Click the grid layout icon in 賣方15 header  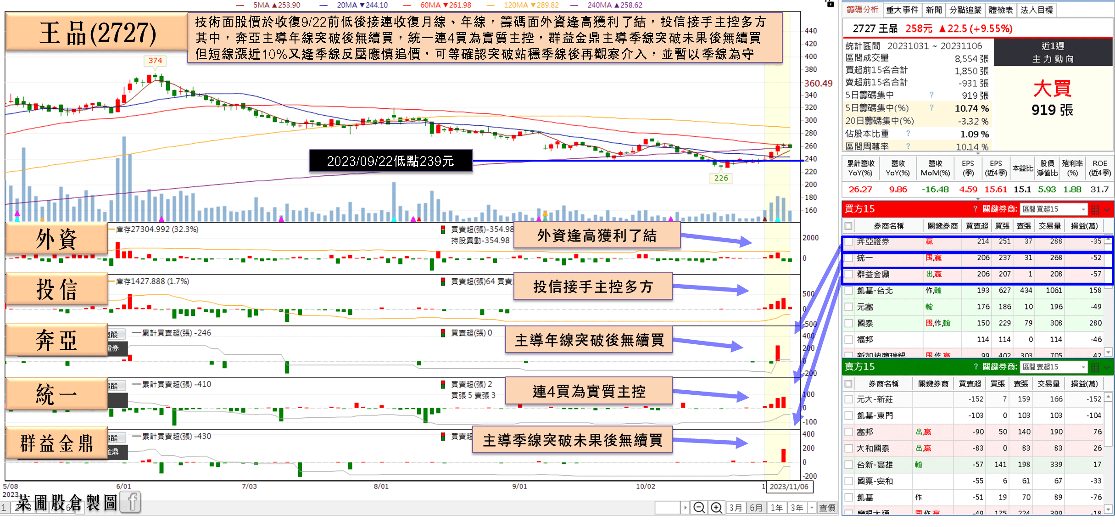(x=1095, y=367)
